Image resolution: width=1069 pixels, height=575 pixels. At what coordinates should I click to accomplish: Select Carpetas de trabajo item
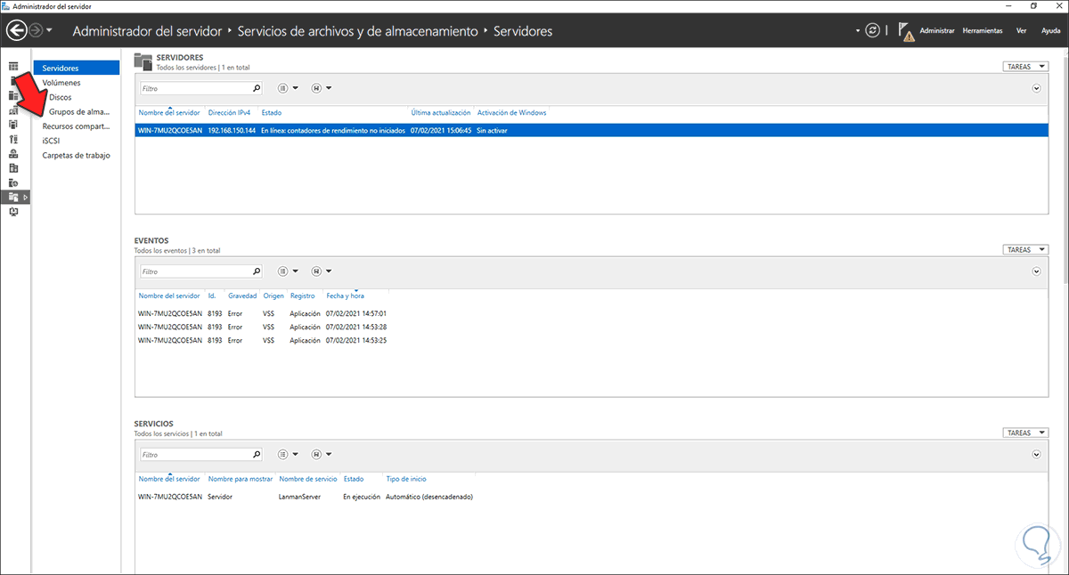(77, 155)
